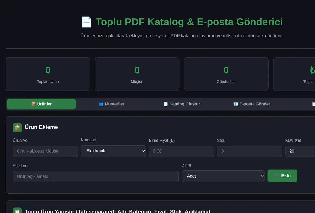The height and width of the screenshot is (213, 315).
Task: Click the Toplam Ürün stat card
Action: 48,74
